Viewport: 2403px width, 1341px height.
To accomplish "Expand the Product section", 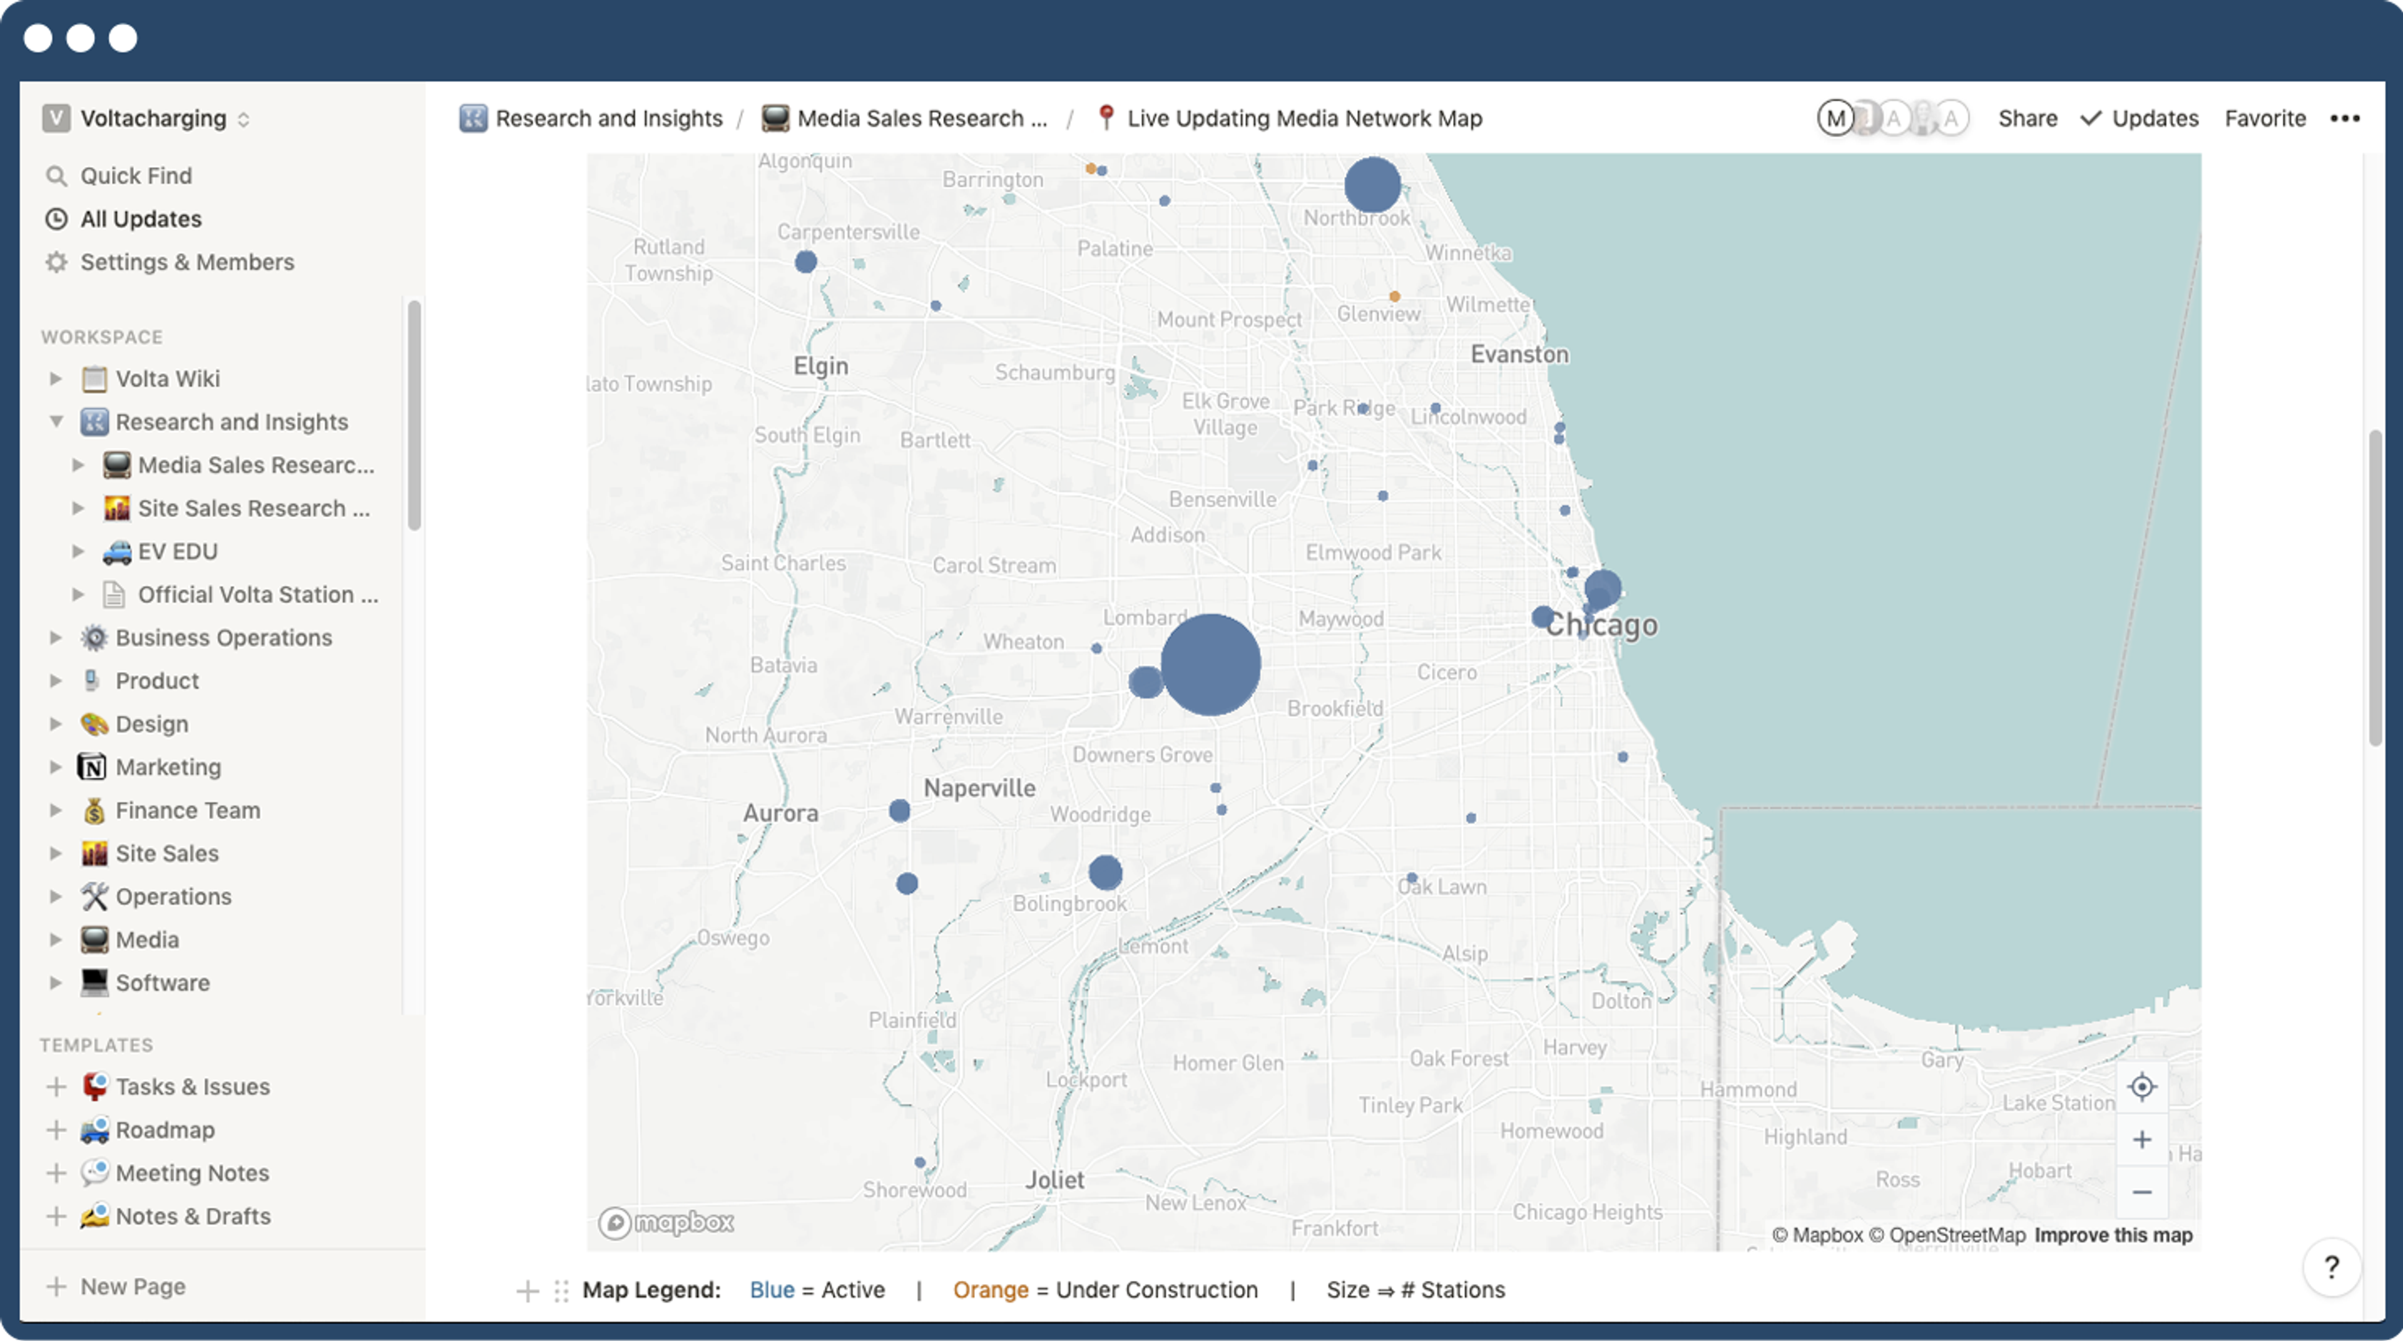I will [56, 681].
